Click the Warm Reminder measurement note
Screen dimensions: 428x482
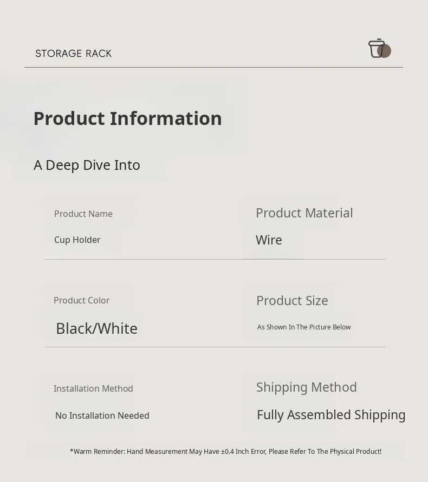(225, 451)
